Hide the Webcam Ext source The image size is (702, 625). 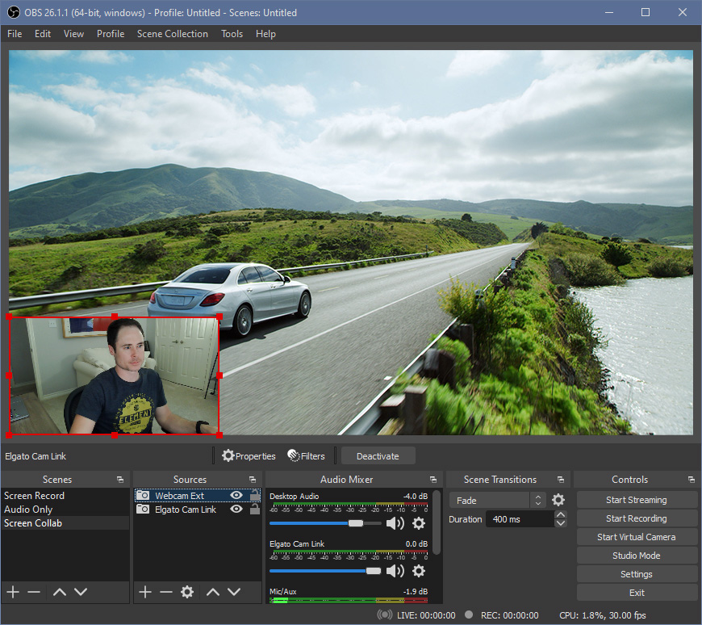click(236, 494)
